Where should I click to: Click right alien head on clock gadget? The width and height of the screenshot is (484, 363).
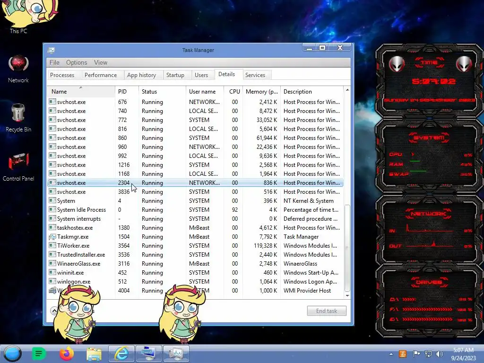(x=464, y=64)
